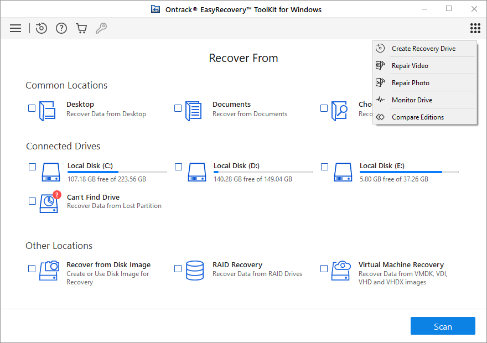This screenshot has width=487, height=343.
Task: Click "Recover from Documents" description
Action: click(x=250, y=114)
